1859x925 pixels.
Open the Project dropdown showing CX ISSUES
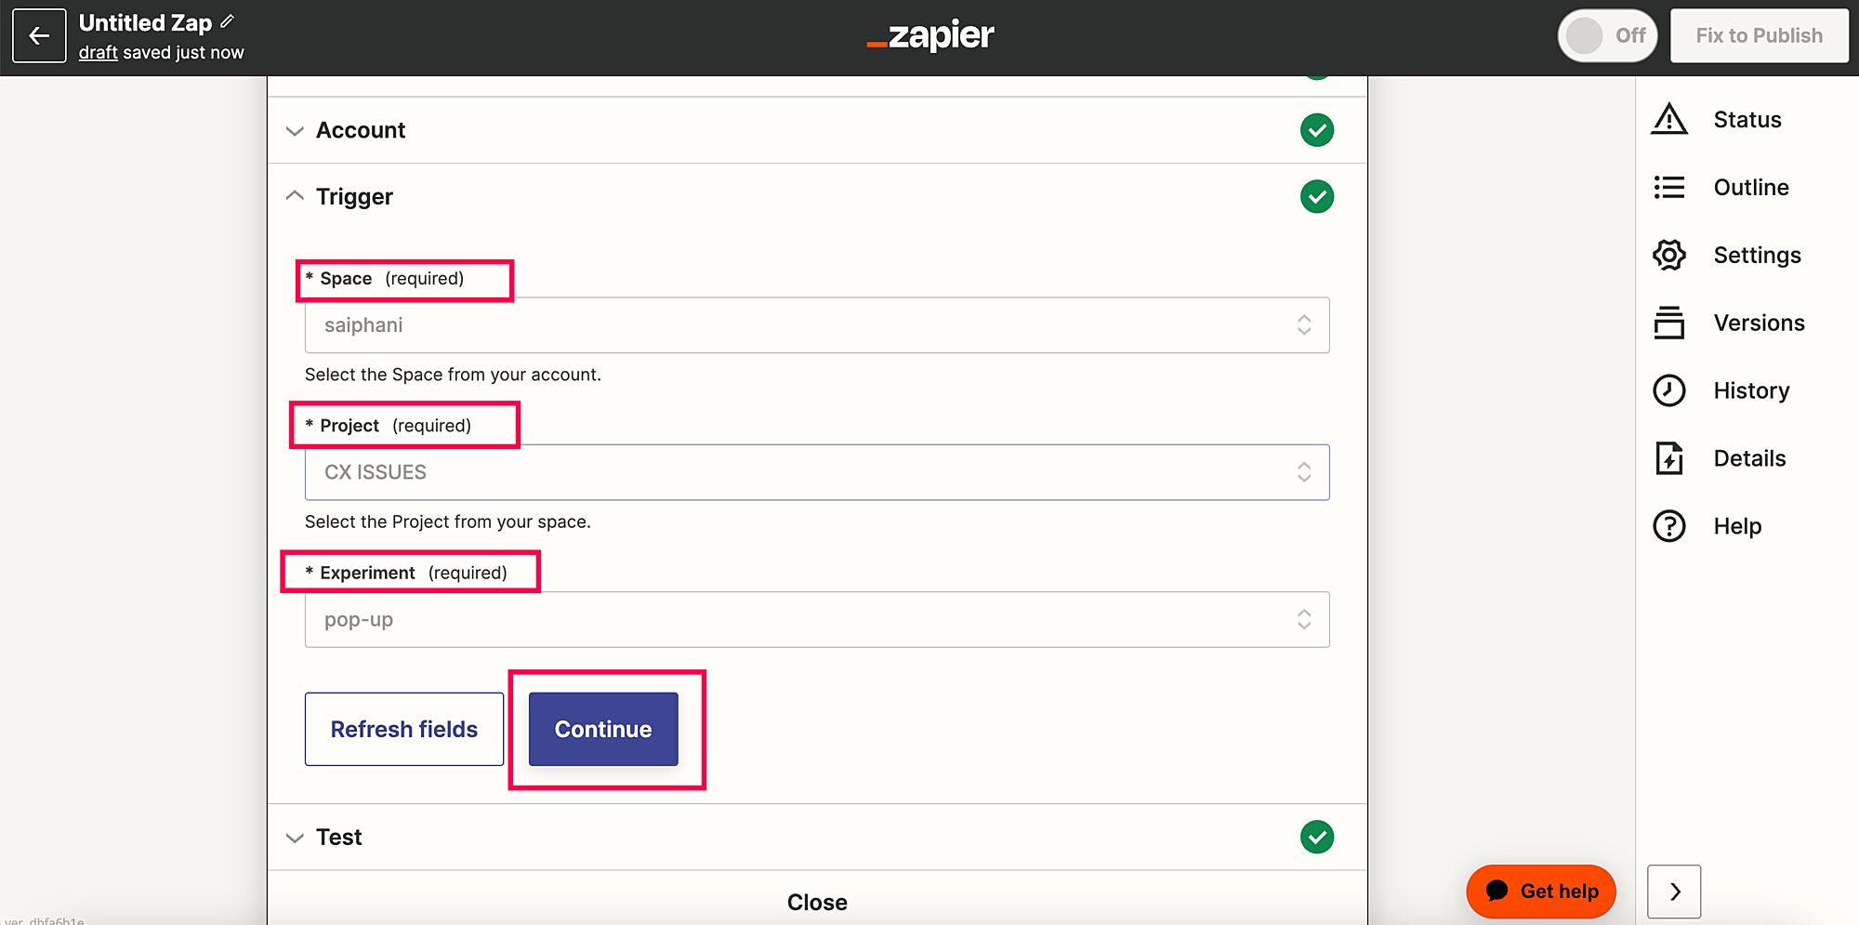[816, 472]
